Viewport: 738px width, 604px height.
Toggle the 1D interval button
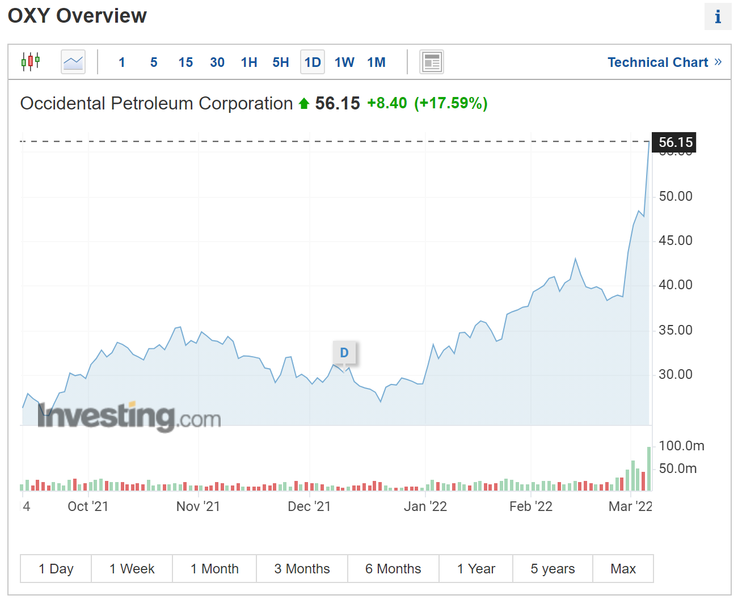coord(313,62)
